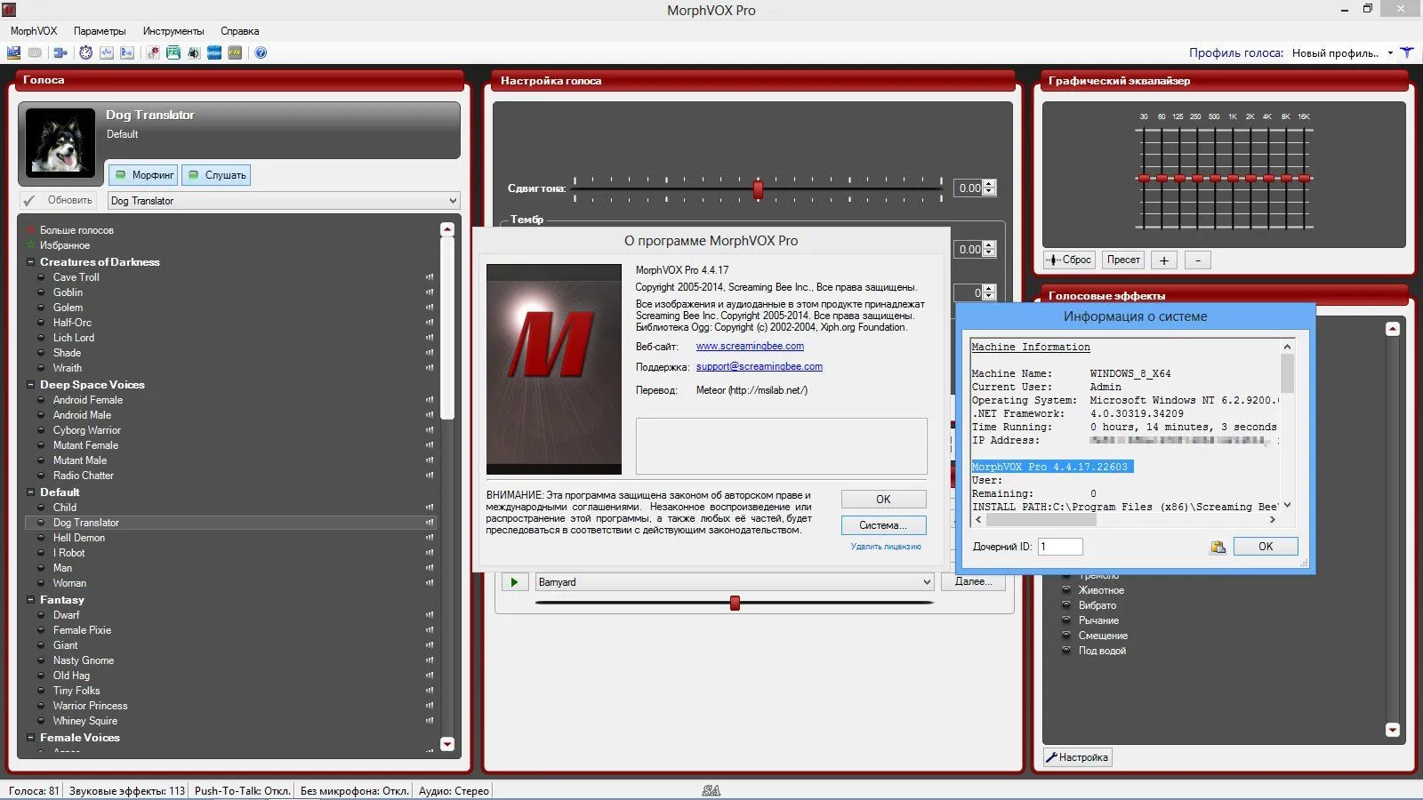Click the copy-to-clipboard icon in system info dialog
1423x800 pixels.
coord(1218,547)
